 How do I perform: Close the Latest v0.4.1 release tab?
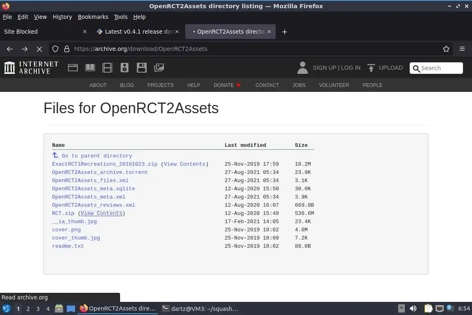click(177, 32)
